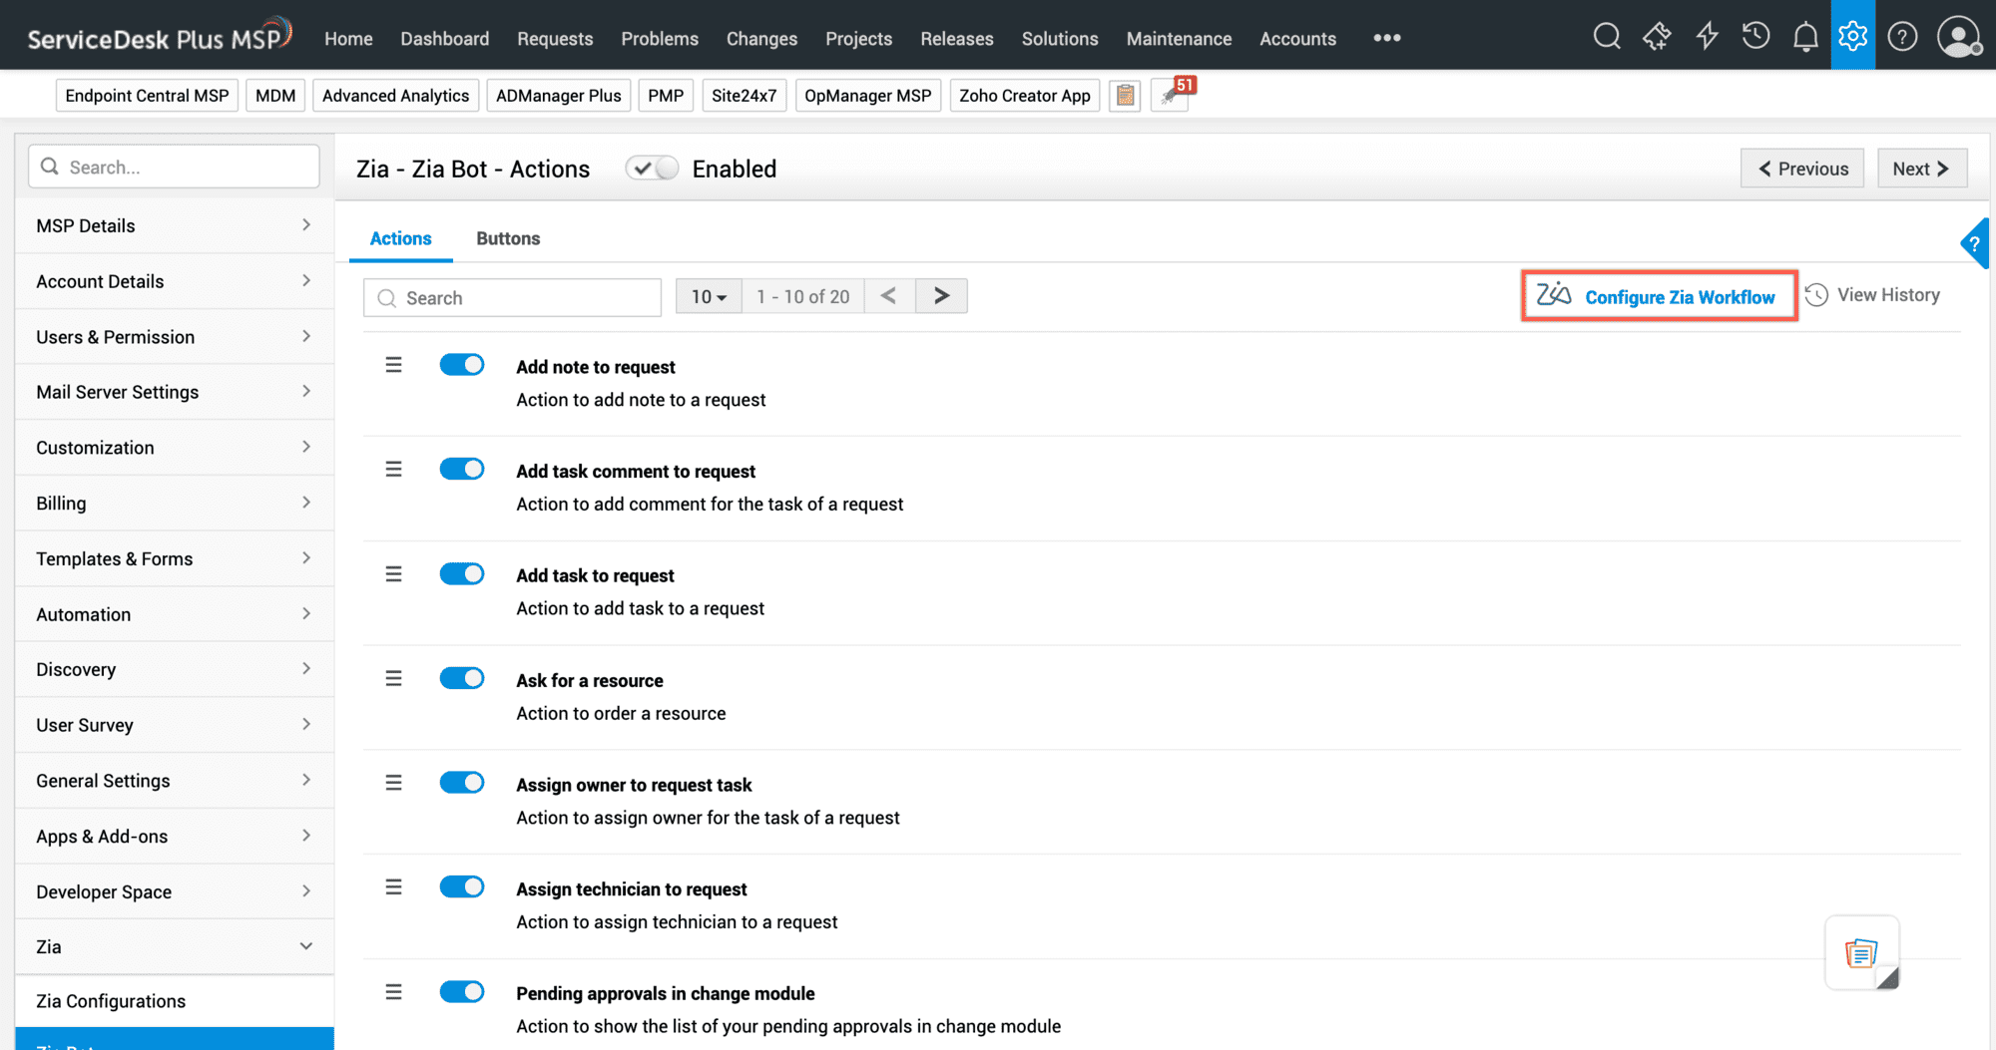Open the help question mark icon
This screenshot has height=1050, width=1996.
[x=1902, y=36]
